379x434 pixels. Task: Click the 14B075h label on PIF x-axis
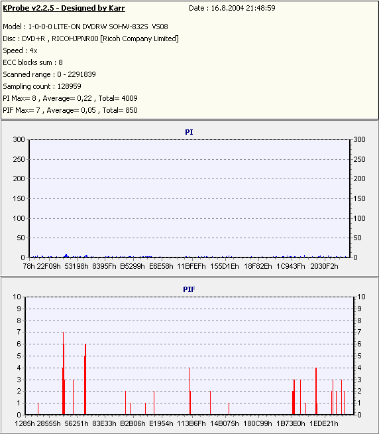[x=225, y=423]
